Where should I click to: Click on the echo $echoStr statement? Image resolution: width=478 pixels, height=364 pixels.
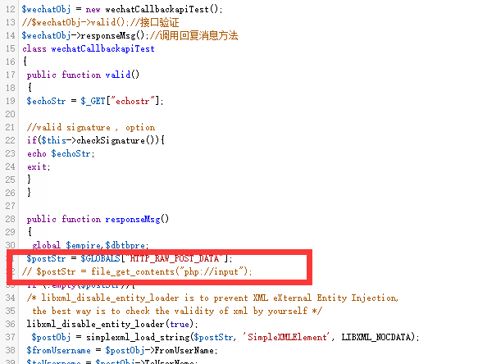click(61, 153)
